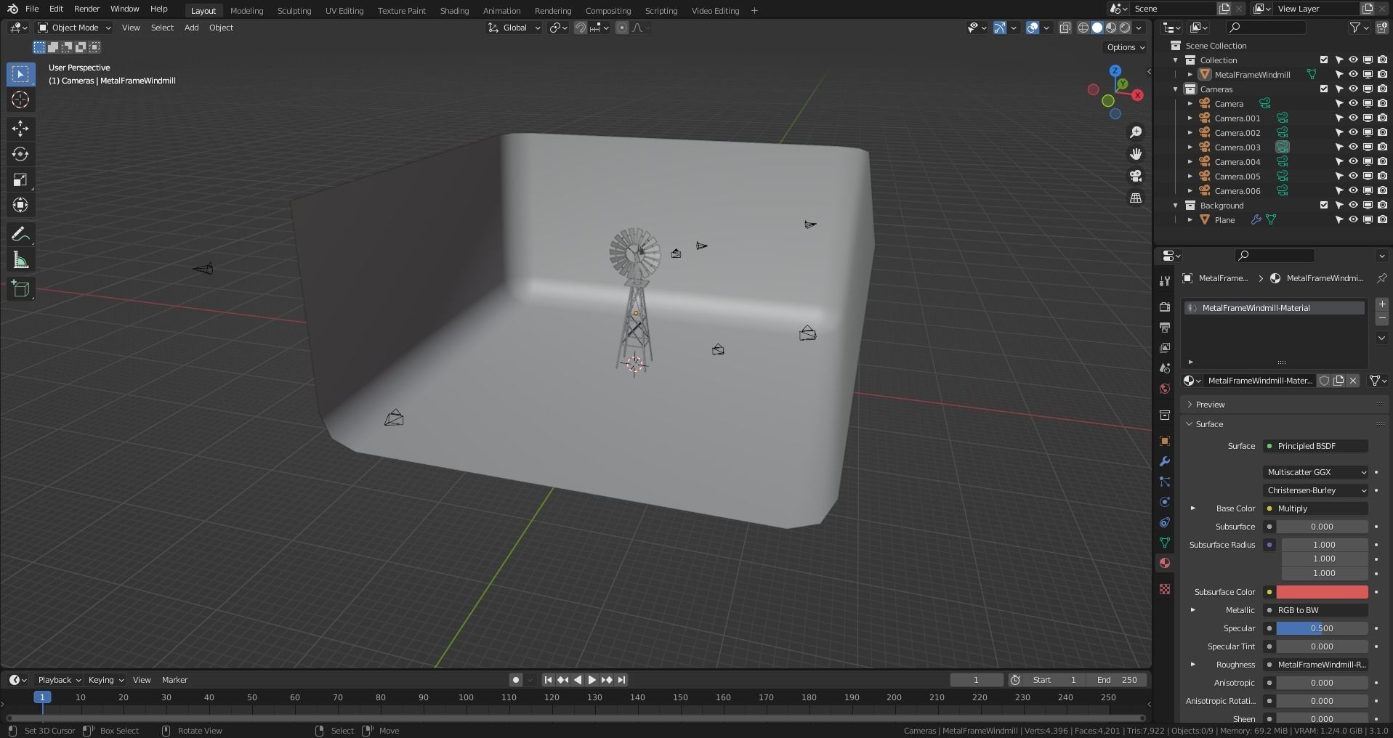Play the animation forward
Image resolution: width=1393 pixels, height=738 pixels.
pos(591,680)
